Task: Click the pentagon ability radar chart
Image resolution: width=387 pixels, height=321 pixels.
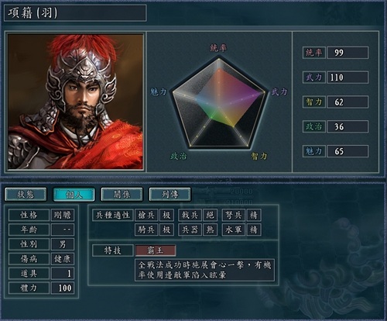Action: [219, 103]
